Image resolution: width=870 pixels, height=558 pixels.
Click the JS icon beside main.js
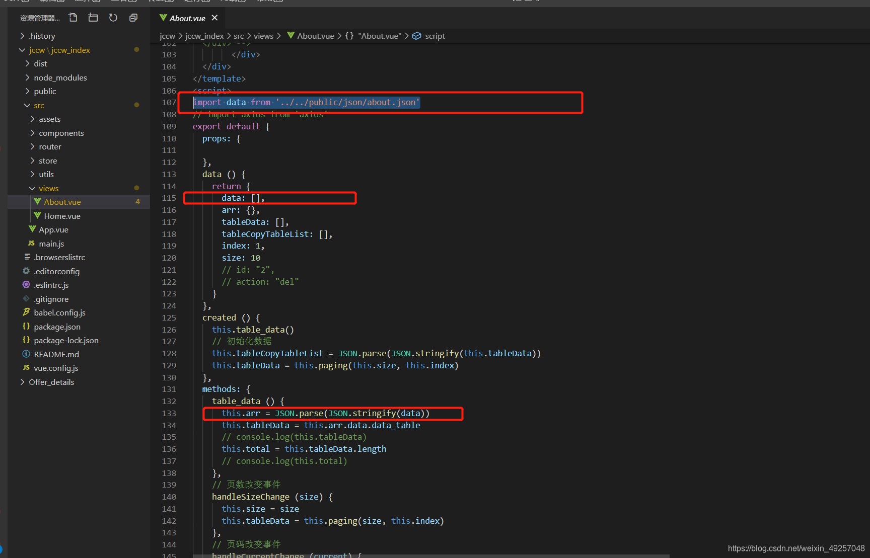point(32,244)
